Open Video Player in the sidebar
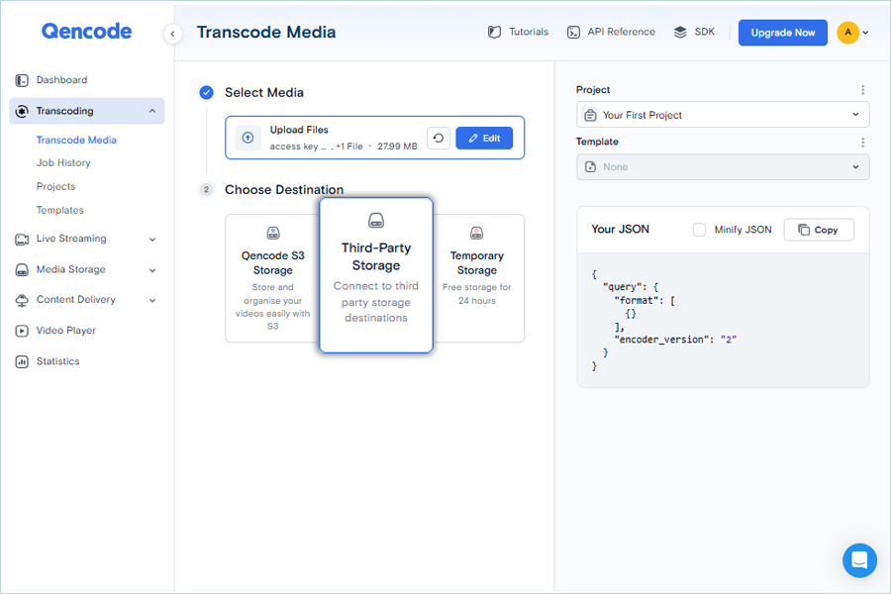891x594 pixels. tap(65, 331)
